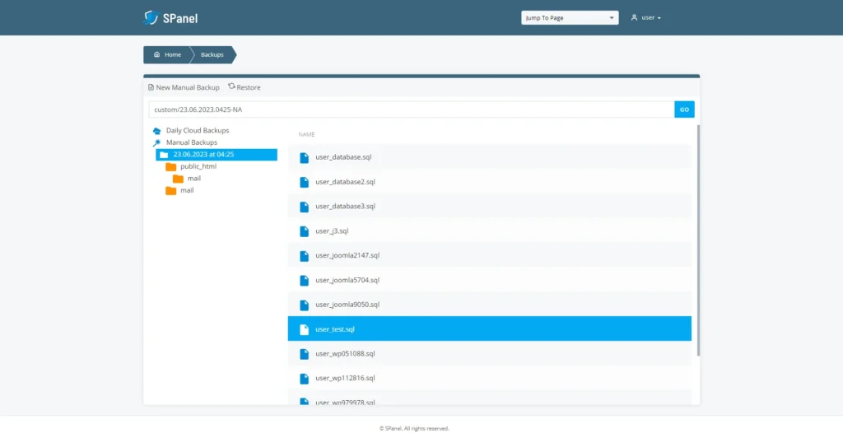Viewport: 843px width, 433px height.
Task: Open the mail folder under public_html
Action: [194, 179]
